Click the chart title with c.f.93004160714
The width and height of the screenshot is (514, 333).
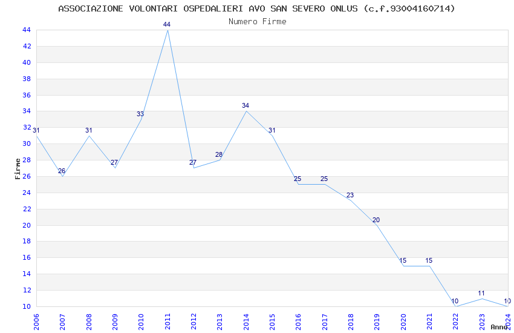[x=256, y=8]
